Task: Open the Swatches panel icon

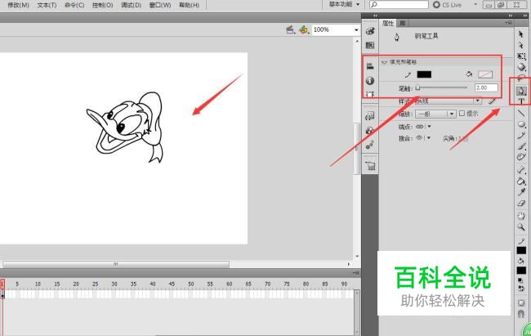Action: (370, 45)
